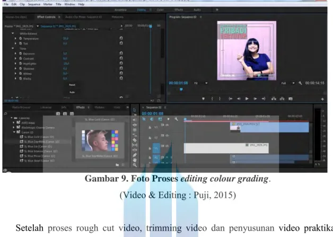The height and width of the screenshot is (237, 333).
Task: Reset the Exposure parameter
Action: [x=121, y=54]
